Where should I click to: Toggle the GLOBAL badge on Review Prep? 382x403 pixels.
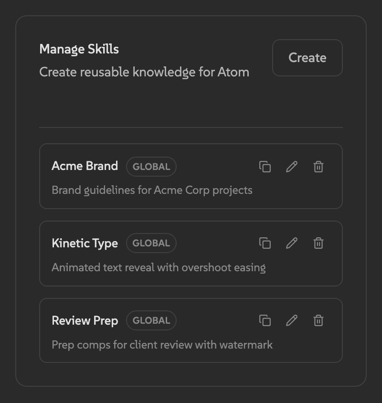pyautogui.click(x=151, y=320)
